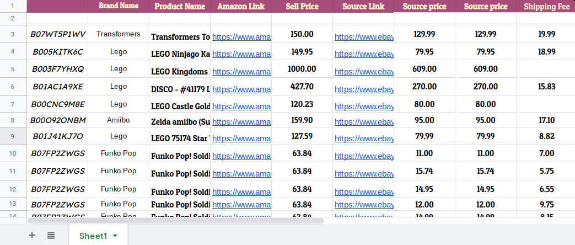This screenshot has height=245, width=575.
Task: Open eBay source link in LEGO Kingdoms row
Action: coord(364,72)
